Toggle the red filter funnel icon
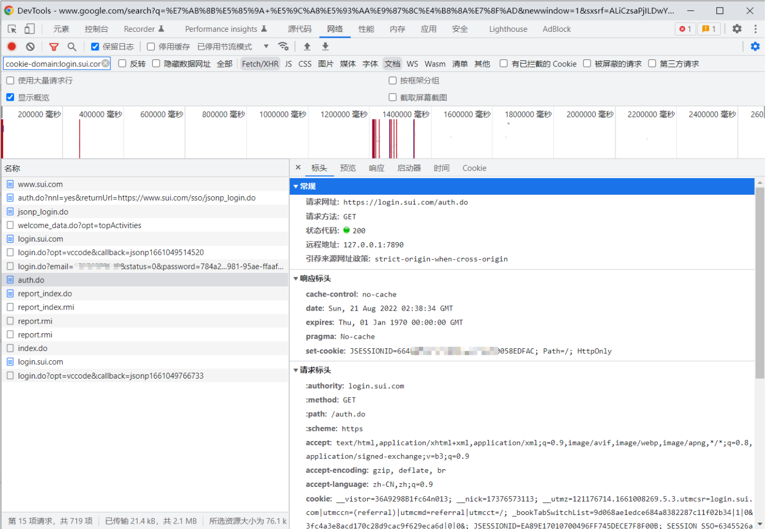 pyautogui.click(x=53, y=47)
